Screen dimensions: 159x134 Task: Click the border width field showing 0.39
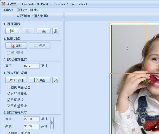[31, 66]
